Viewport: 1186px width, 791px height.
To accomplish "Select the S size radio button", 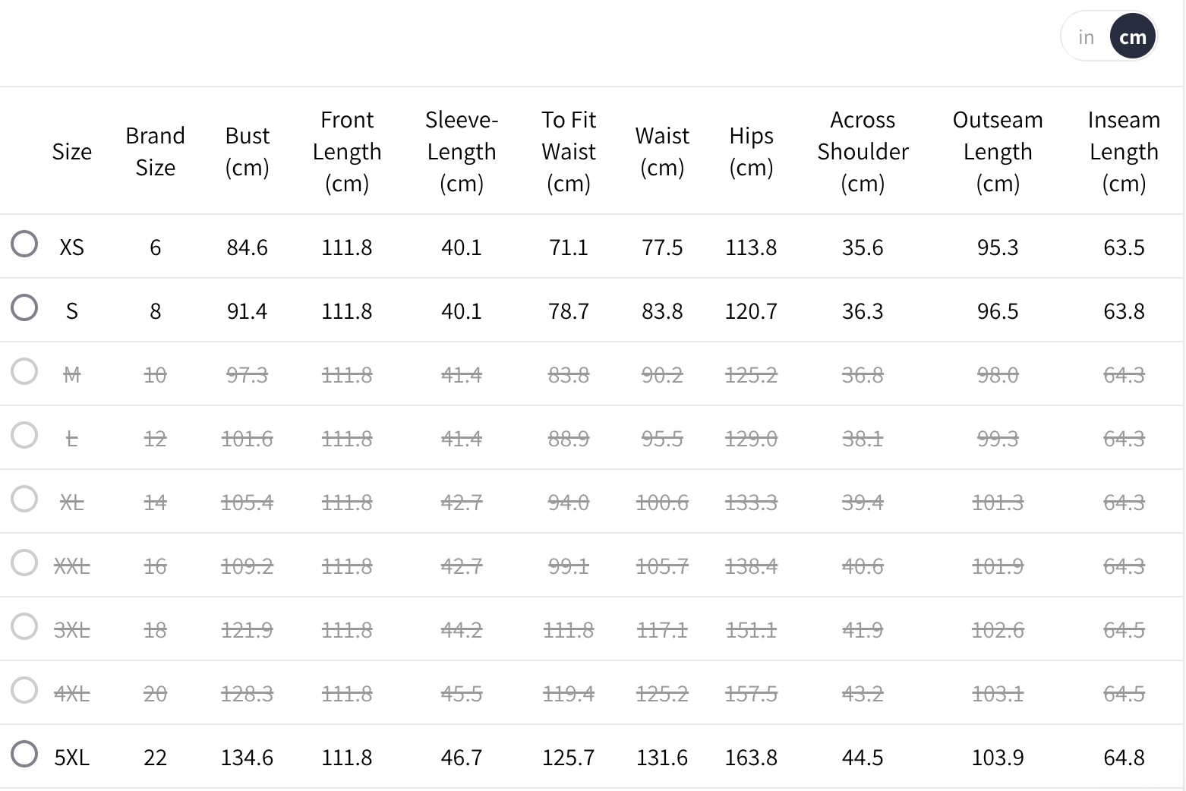I will point(24,308).
